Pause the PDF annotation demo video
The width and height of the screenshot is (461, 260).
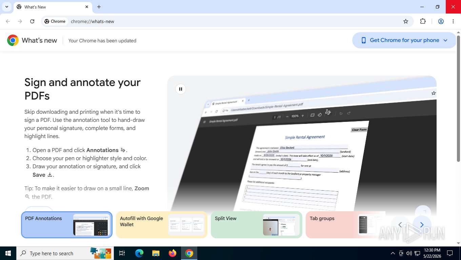pos(181,89)
